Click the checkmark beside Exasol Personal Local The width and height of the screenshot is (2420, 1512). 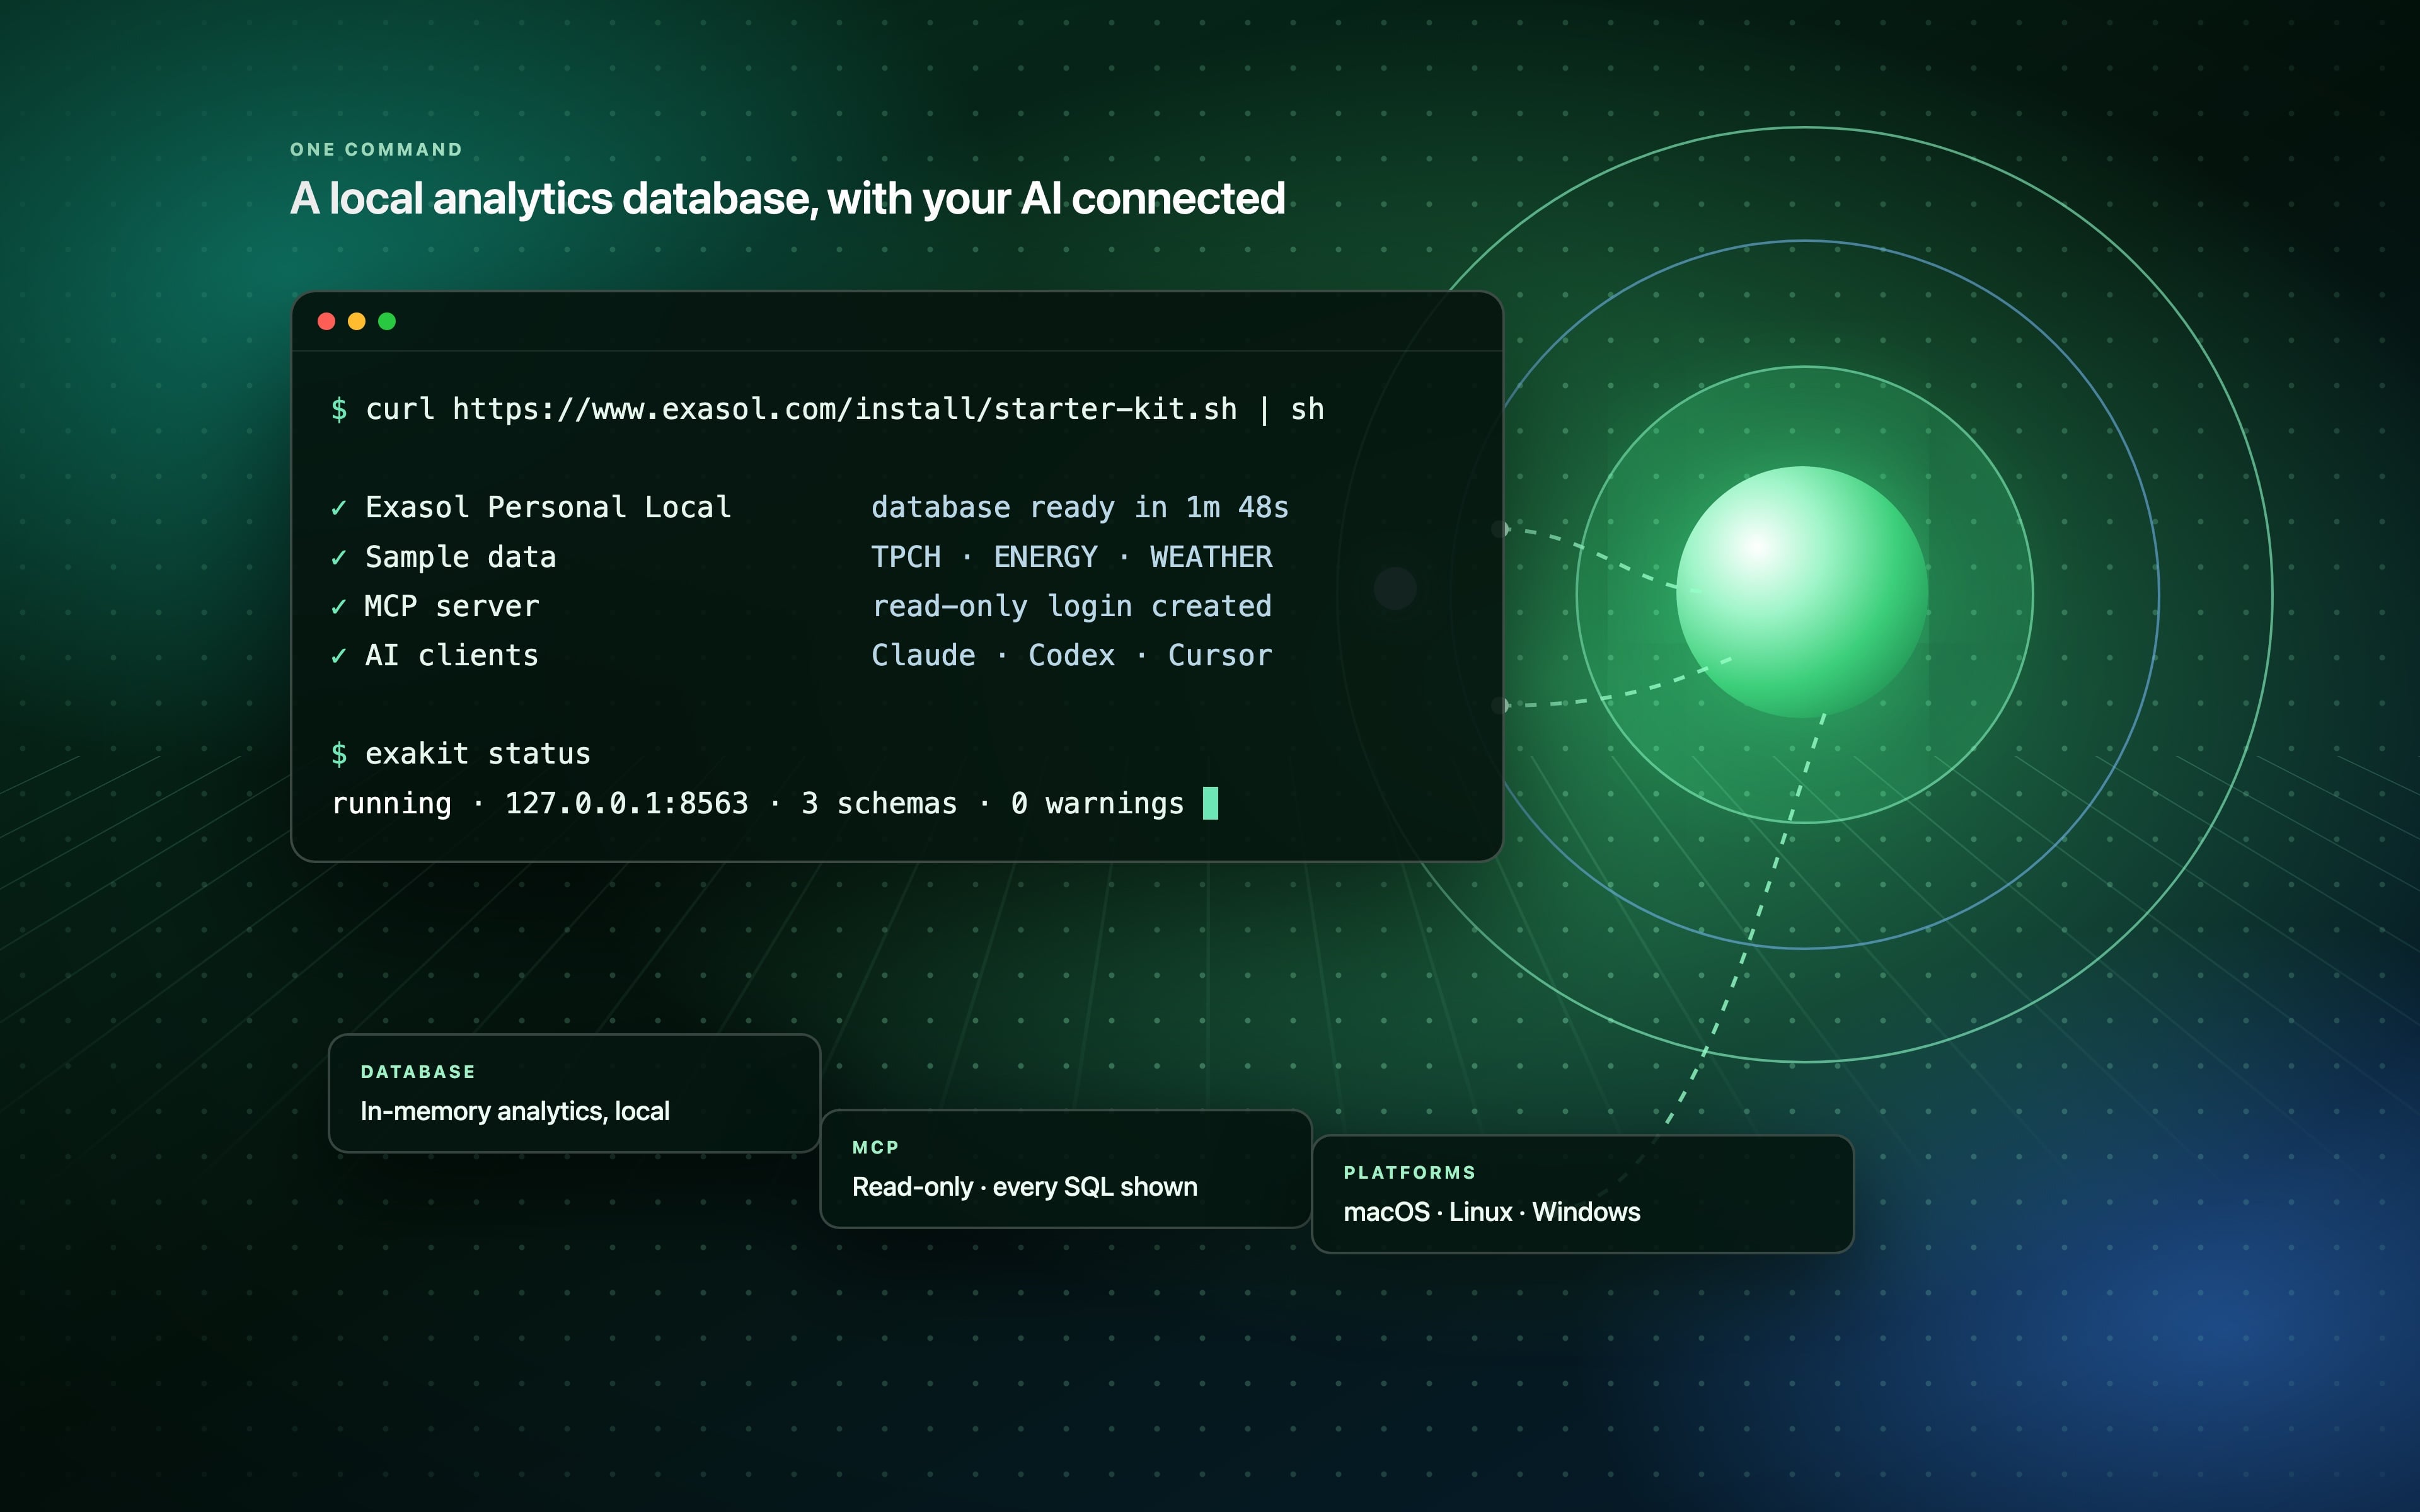point(339,508)
